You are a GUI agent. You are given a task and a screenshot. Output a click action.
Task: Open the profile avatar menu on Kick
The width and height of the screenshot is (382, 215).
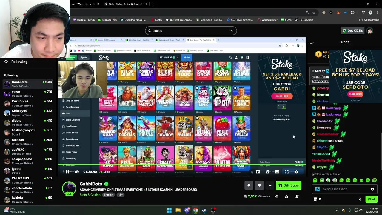point(370,30)
